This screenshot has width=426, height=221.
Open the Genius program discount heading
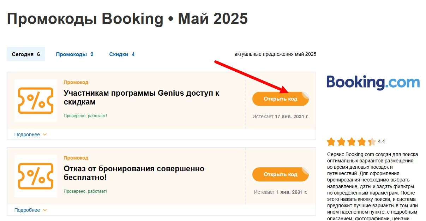pos(142,98)
